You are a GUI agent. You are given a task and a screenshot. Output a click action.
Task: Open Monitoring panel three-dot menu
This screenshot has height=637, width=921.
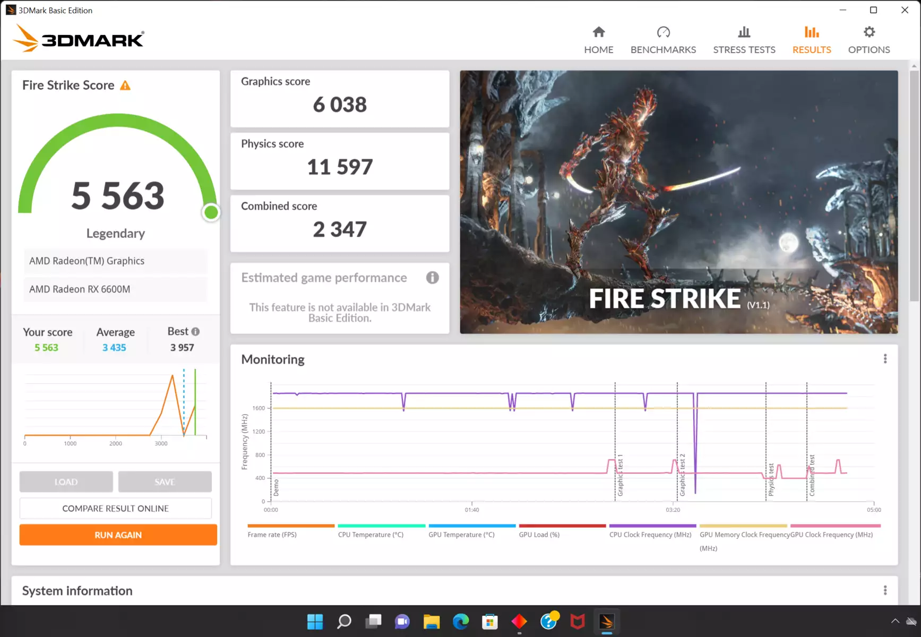coord(885,359)
